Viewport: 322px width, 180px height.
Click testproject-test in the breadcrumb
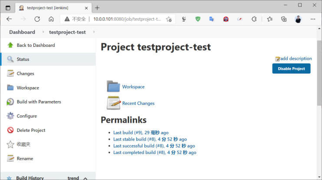67,32
